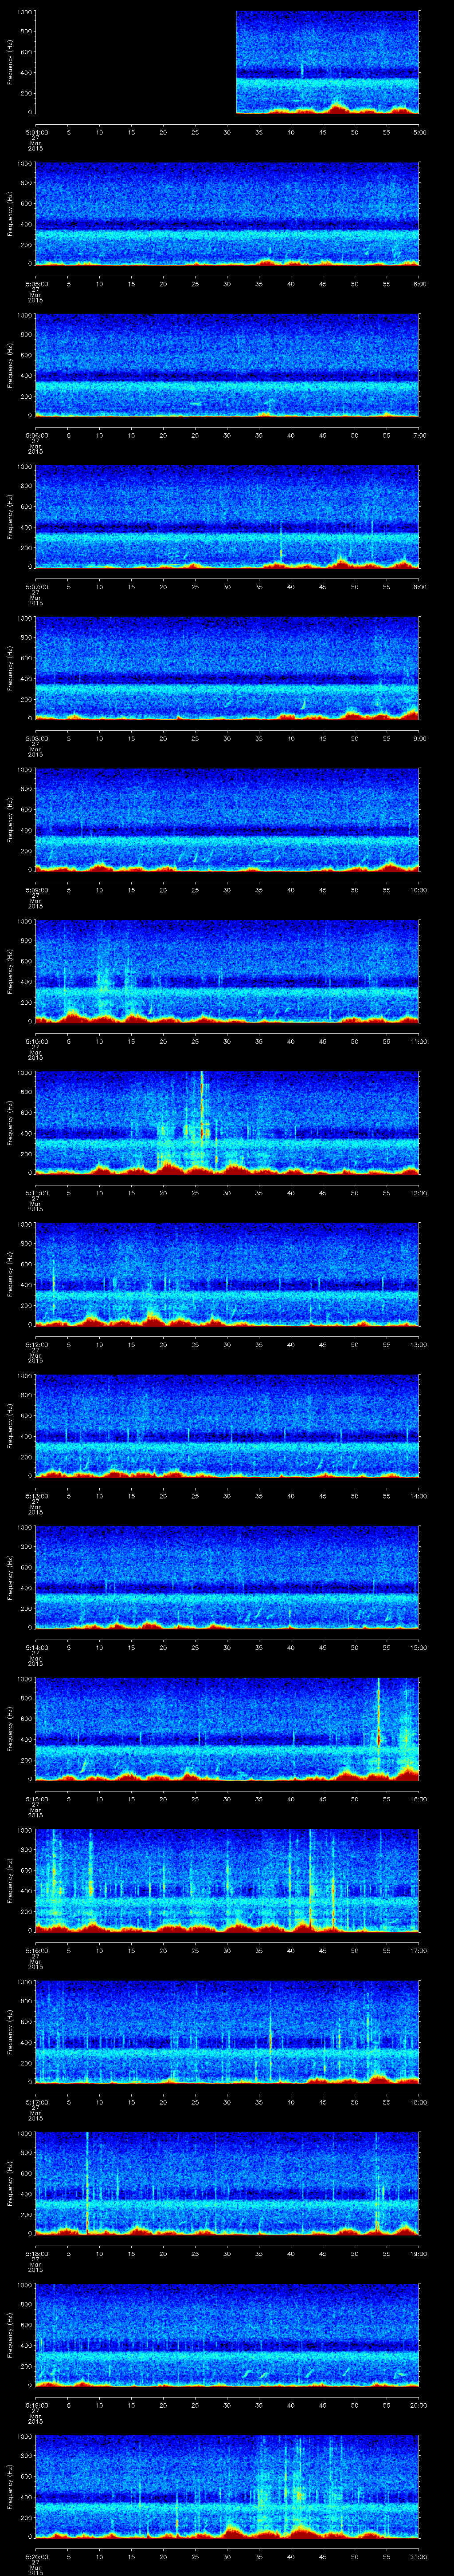
Task: Click the dark 400 Hz band in the 5:09:00 spectrogram
Action: tap(227, 830)
